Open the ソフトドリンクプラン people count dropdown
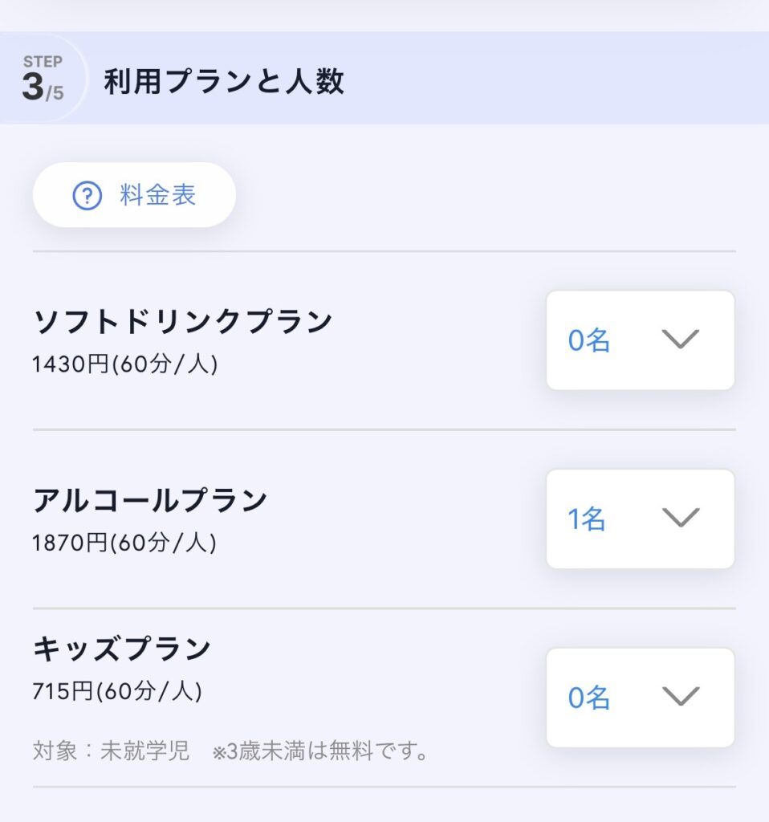The height and width of the screenshot is (822, 769). [640, 340]
